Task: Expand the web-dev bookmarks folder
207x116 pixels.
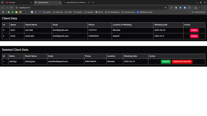Action: tap(58, 12)
